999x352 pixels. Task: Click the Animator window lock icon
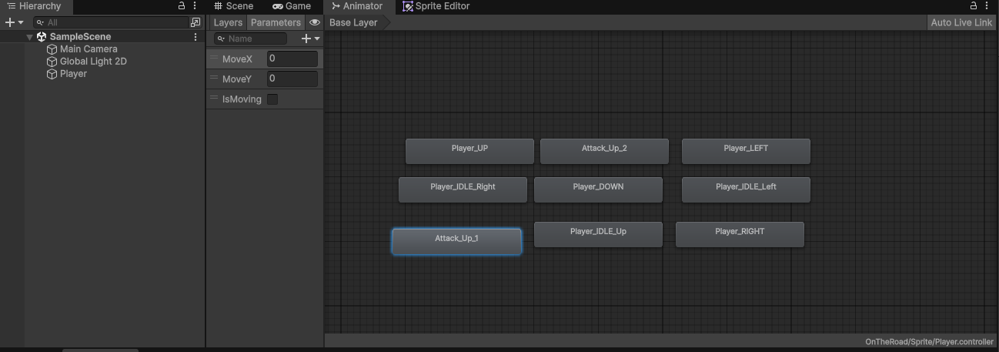(x=974, y=5)
